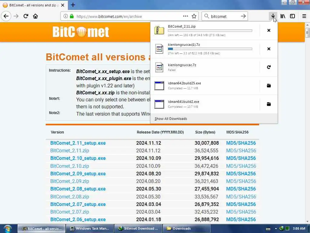Download BitComet_2.09_setup.exe
Viewport: 310px width, 233px height.
(78, 174)
